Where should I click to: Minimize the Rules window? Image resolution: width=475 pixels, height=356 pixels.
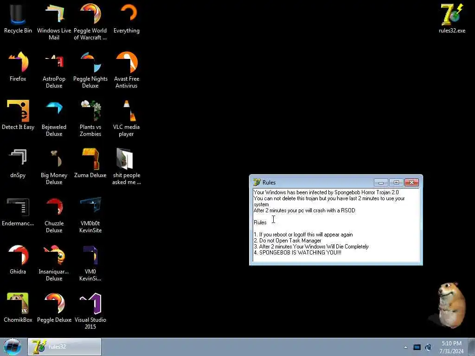pos(381,182)
